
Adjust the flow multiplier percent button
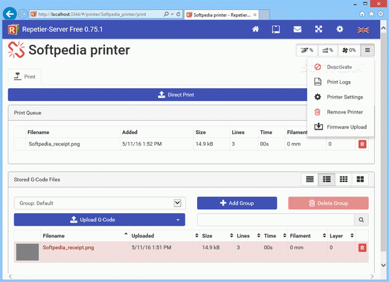click(327, 51)
